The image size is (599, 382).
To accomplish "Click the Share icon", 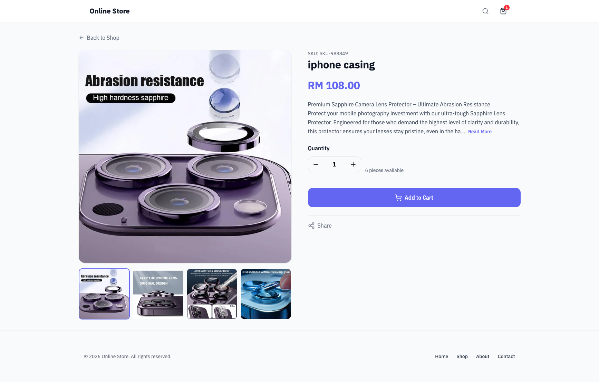I will [x=311, y=226].
